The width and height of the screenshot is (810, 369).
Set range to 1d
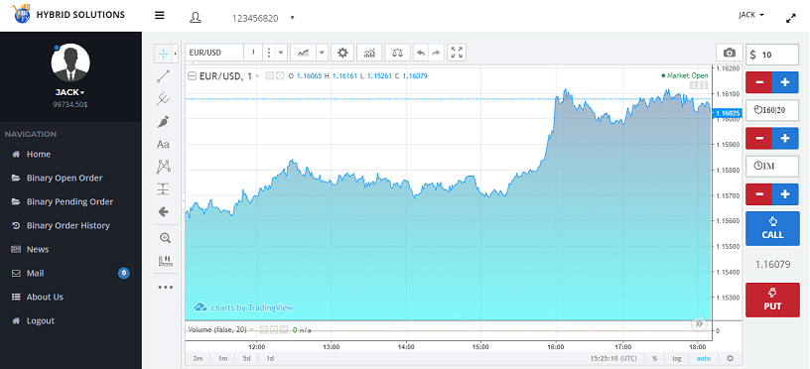[x=270, y=358]
